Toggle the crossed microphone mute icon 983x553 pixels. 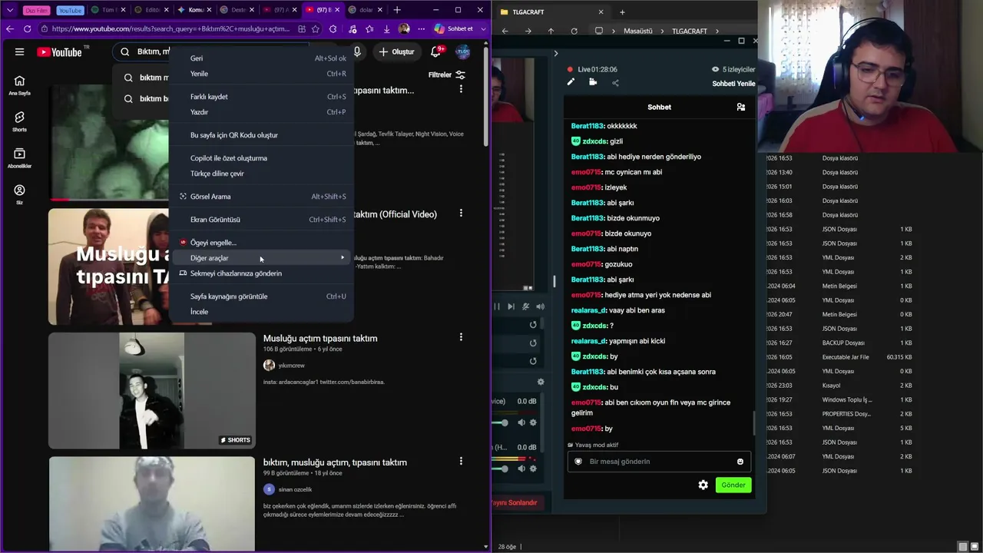(x=525, y=306)
